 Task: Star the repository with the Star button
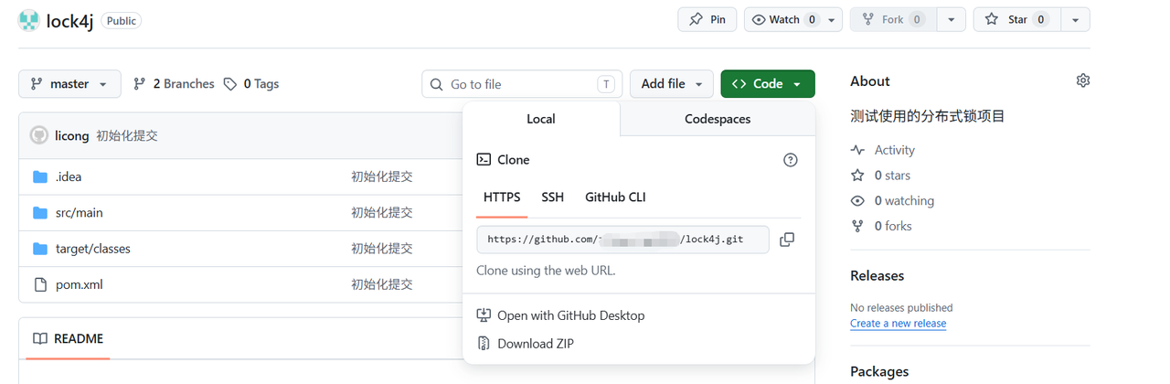[1016, 19]
